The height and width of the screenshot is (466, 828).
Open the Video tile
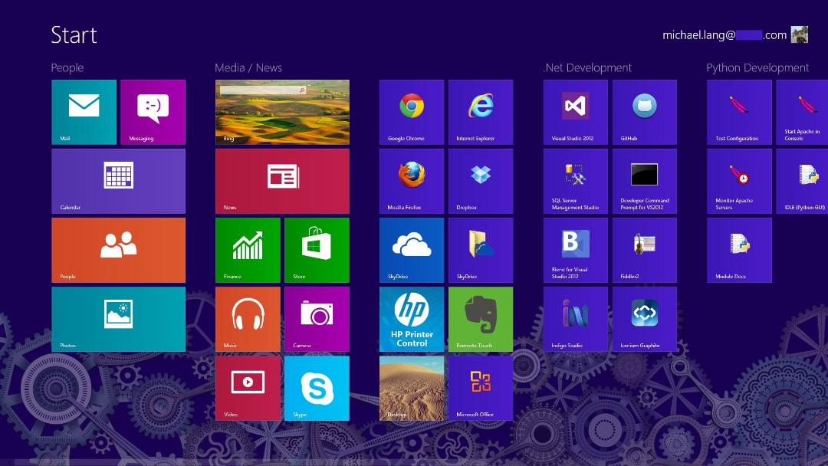248,389
